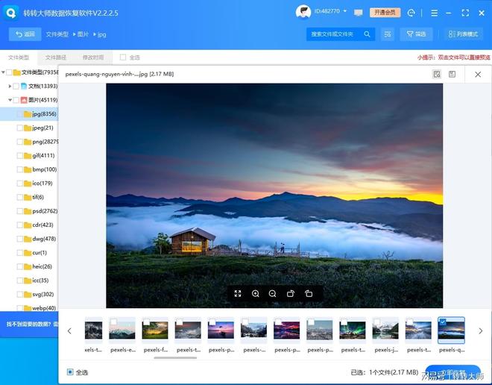This screenshot has width=492, height=385.
Task: Open the tif(6) folder
Action: click(x=34, y=197)
